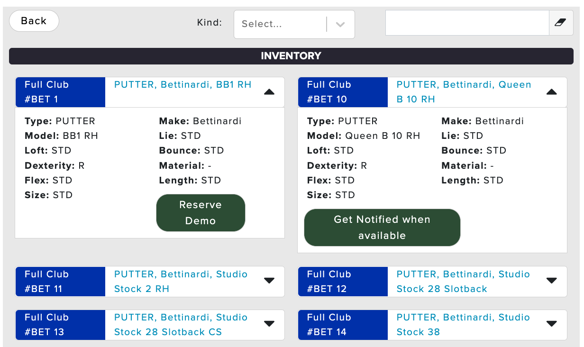584x347 pixels.
Task: Select the Full Club #BET 1 label
Action: click(60, 92)
